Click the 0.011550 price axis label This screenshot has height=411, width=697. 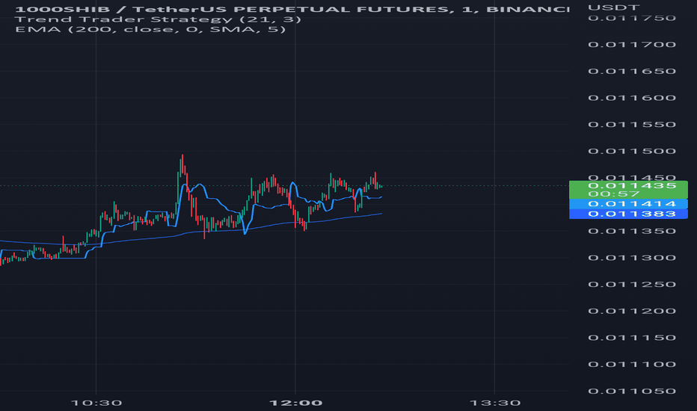(x=632, y=124)
